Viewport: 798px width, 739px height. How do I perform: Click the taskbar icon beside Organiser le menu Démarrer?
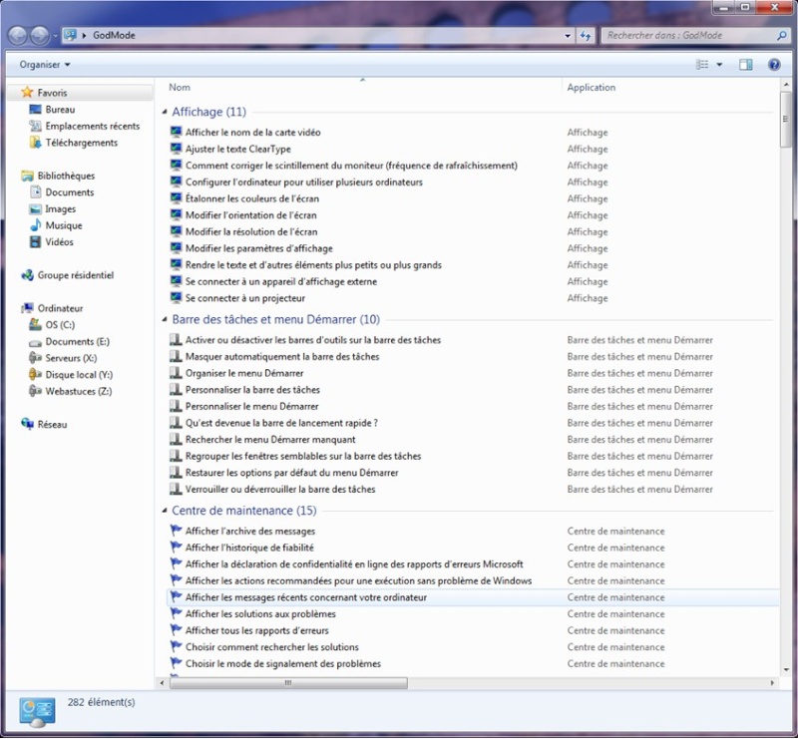(176, 373)
